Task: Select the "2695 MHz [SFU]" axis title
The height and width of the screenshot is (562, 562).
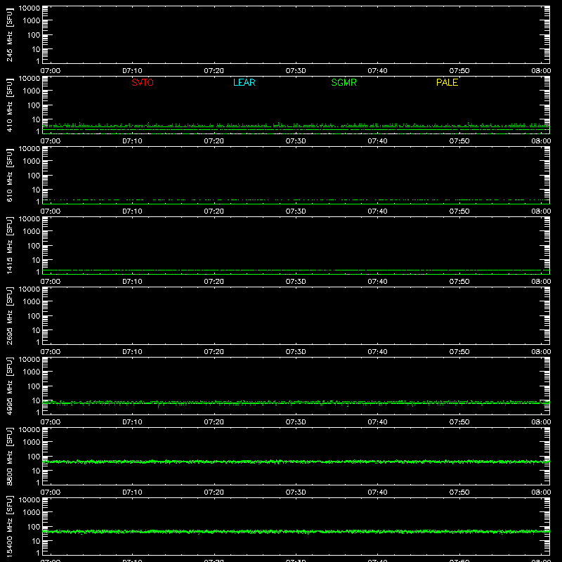Action: click(x=9, y=315)
